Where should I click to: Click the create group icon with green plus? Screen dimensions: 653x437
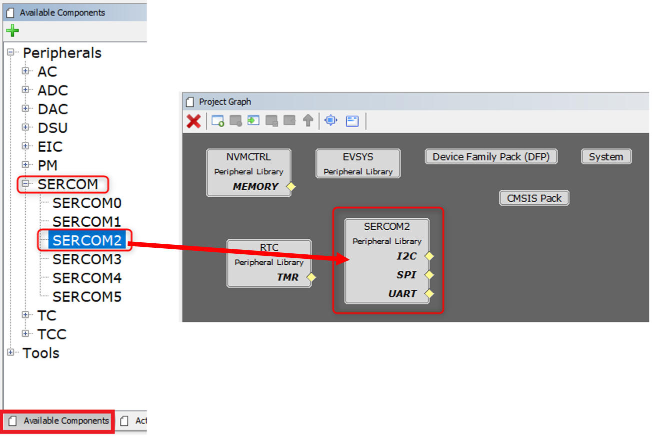point(218,121)
